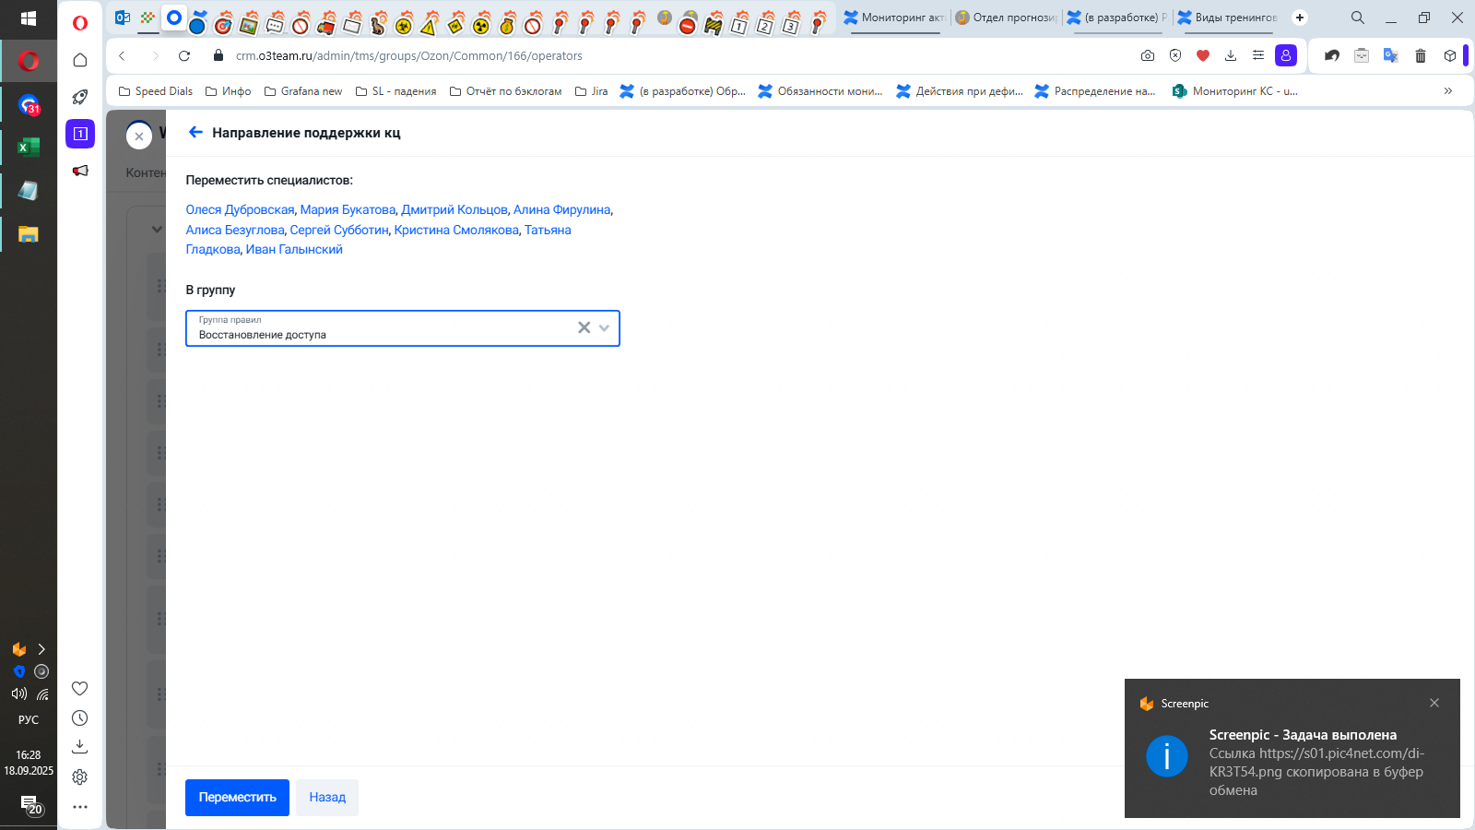The width and height of the screenshot is (1475, 830).
Task: Open the ad blocker shield icon
Action: coord(1175,56)
